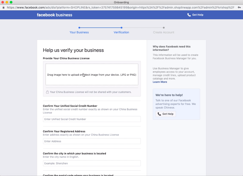Click the Create Account progress dot
This screenshot has width=243, height=176.
point(164,28)
